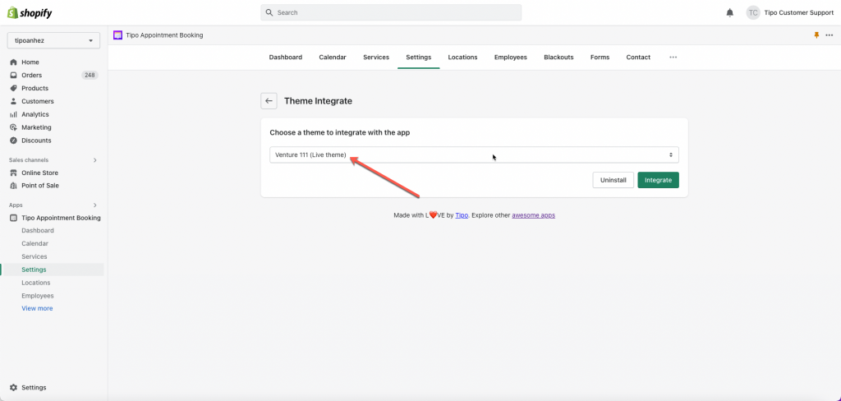
Task: Click the Orders icon in sidebar
Action: coord(13,75)
